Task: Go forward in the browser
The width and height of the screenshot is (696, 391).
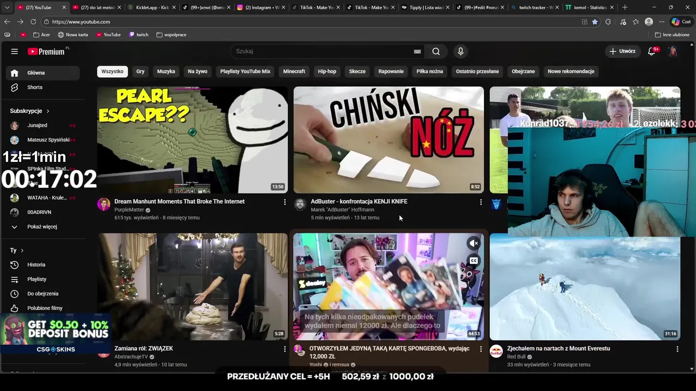Action: point(20,22)
